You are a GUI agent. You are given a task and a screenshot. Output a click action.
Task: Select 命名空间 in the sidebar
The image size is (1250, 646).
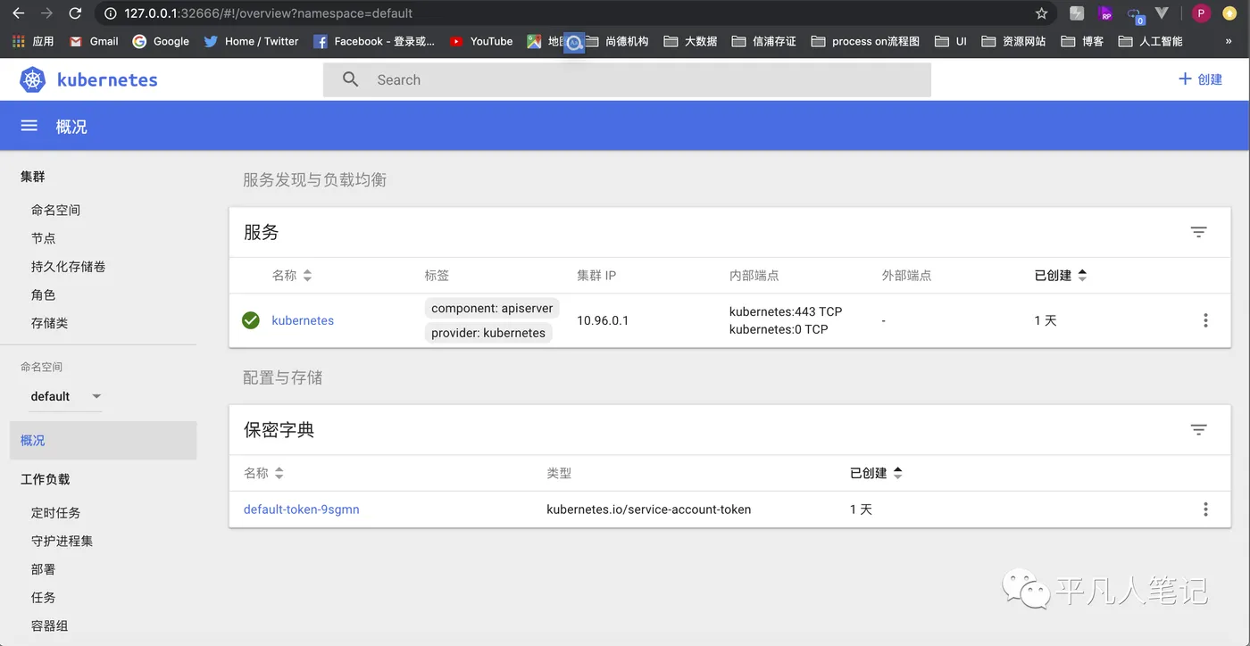click(55, 211)
